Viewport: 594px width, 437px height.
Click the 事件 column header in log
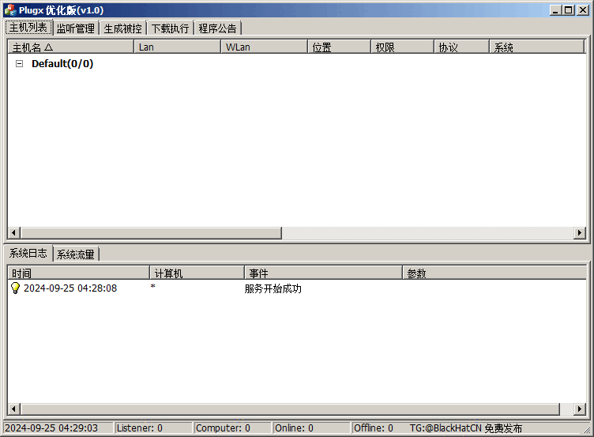323,273
